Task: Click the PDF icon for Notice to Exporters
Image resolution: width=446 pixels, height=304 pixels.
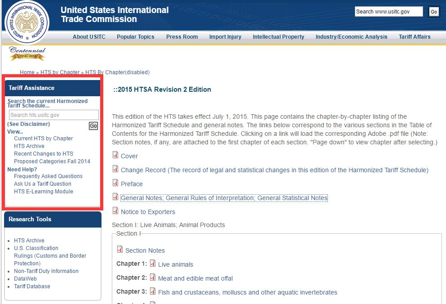Action: pos(115,210)
